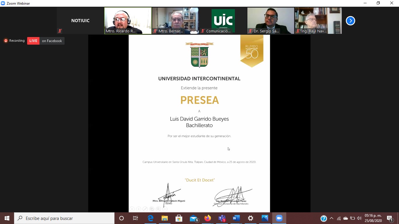Image resolution: width=399 pixels, height=224 pixels.
Task: Select the NOTIUIC participant tile
Action: tap(80, 21)
